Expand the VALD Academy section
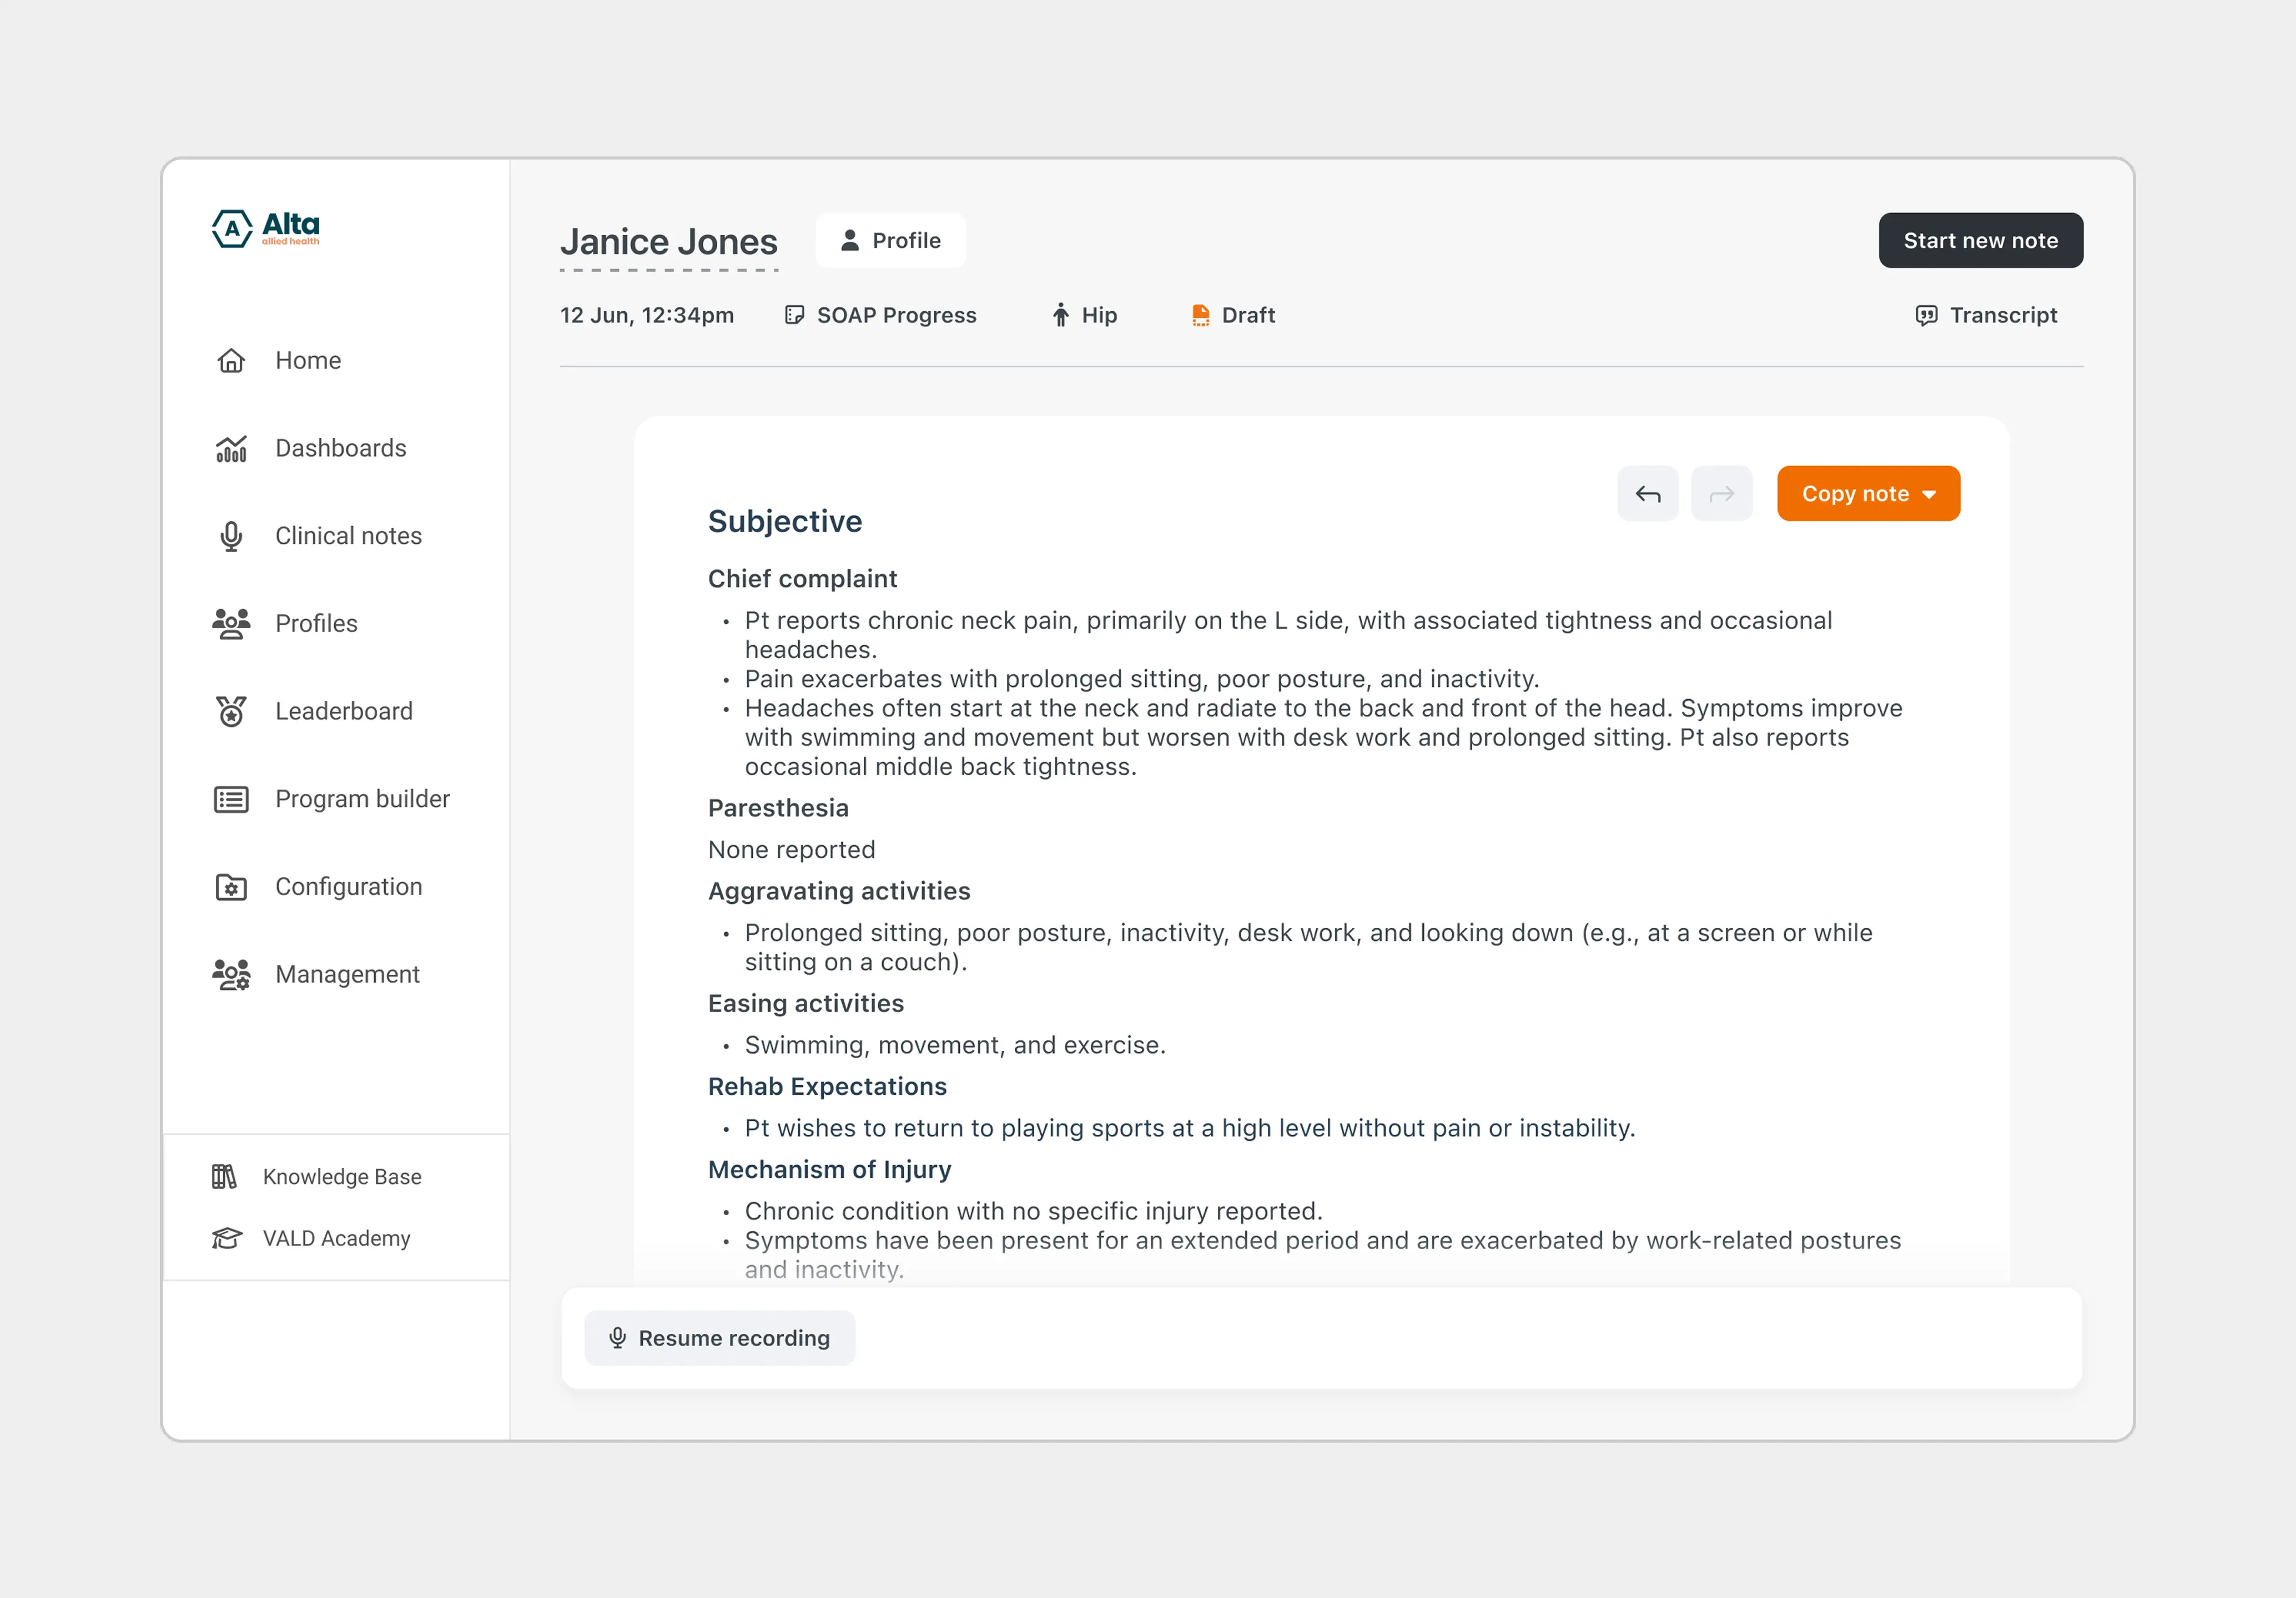 click(x=336, y=1238)
